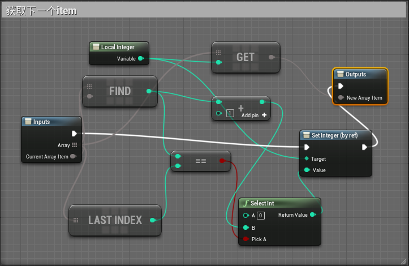
Task: Click the Current Array Item pin
Action: [x=74, y=157]
